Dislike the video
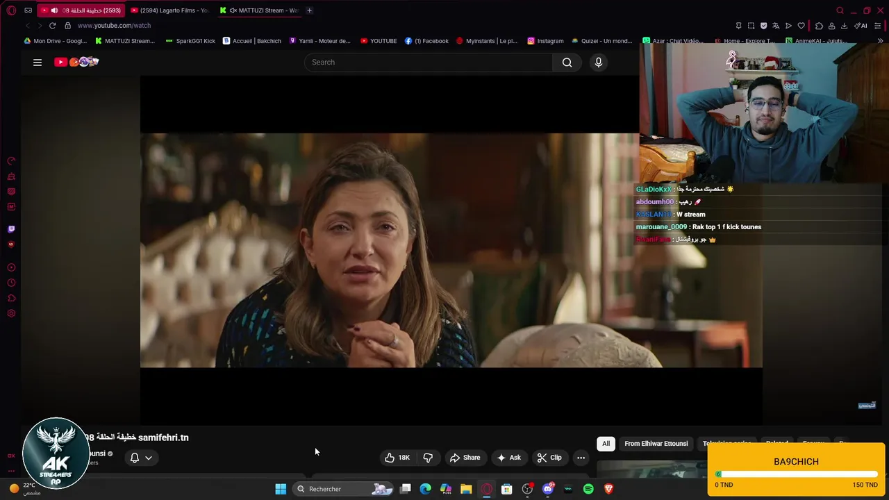889x500 pixels. point(428,458)
